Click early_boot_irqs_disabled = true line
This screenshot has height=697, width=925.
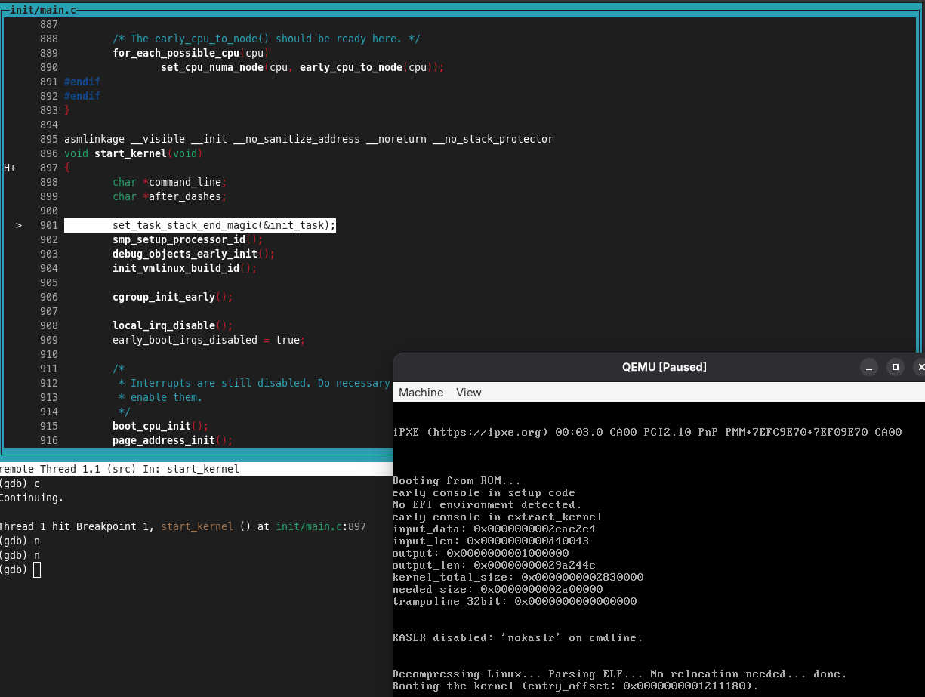point(209,340)
